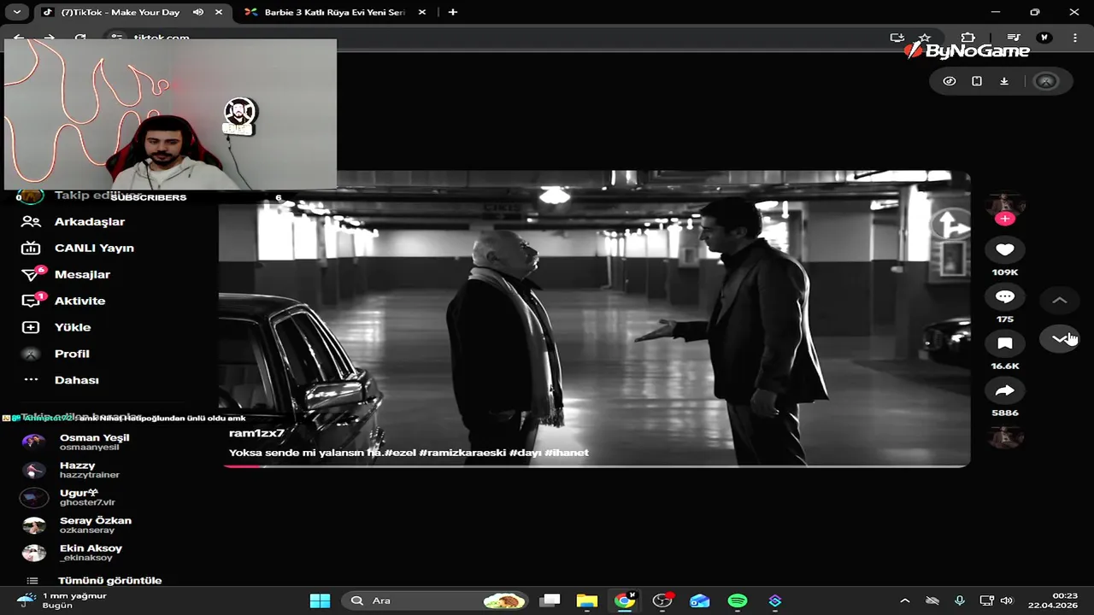Screen dimensions: 1094x615
Task: Open the comments via speech bubble icon
Action: coord(1005,296)
